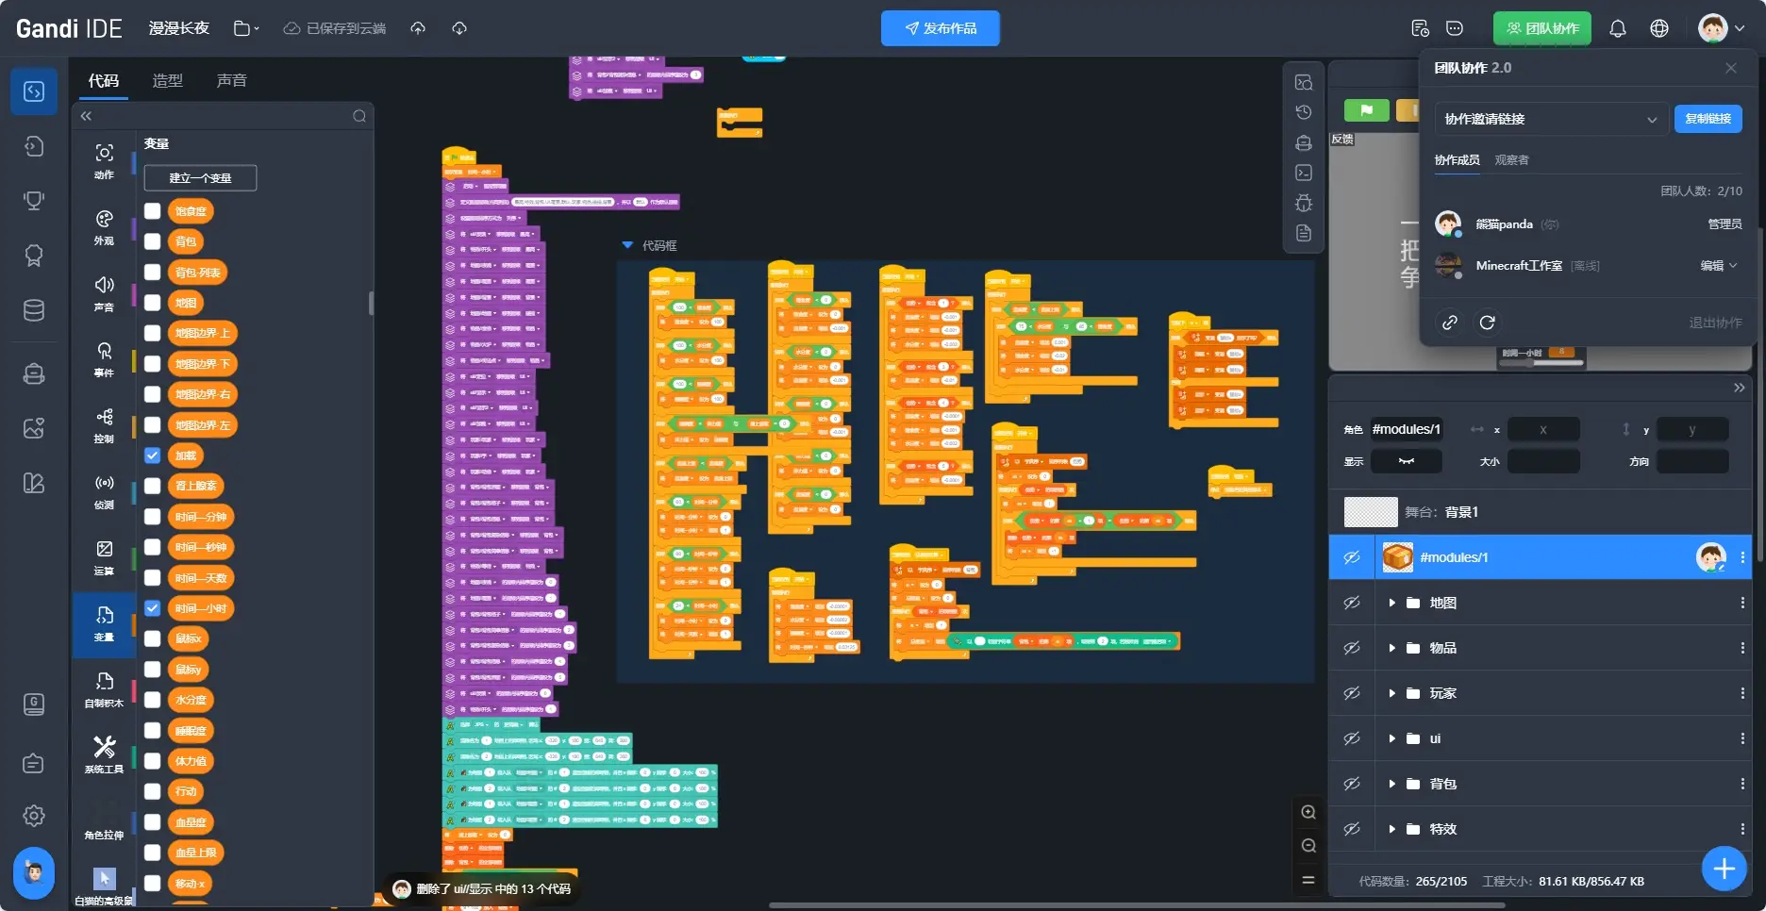
Task: Open the 自制积木 (custom blocks) category
Action: coord(104,689)
